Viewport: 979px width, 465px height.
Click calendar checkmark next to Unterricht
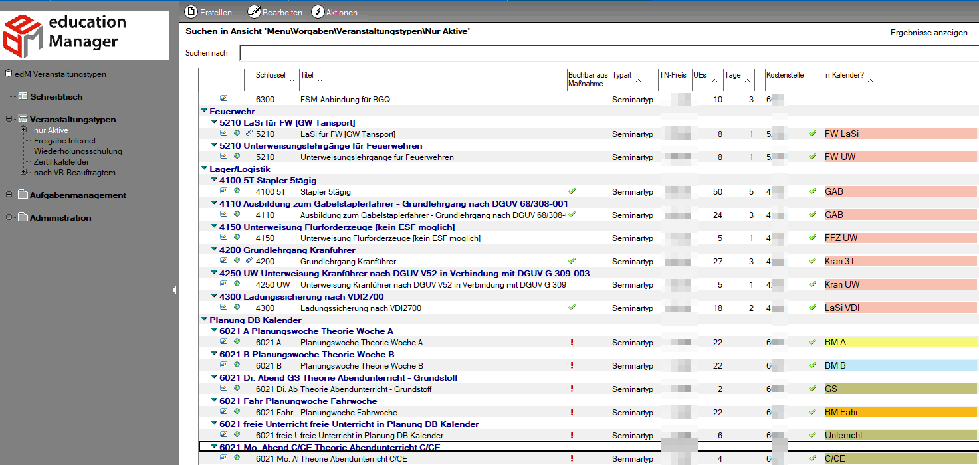click(x=812, y=435)
